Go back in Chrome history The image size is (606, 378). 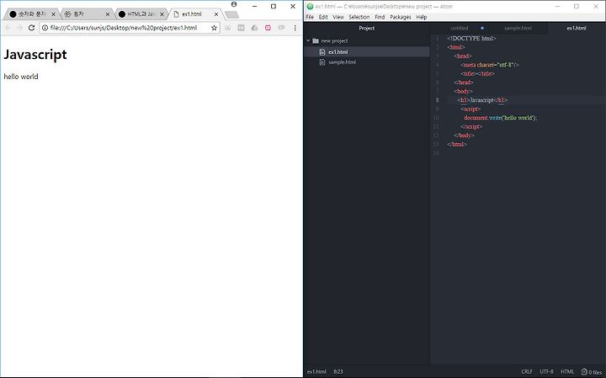tap(8, 28)
